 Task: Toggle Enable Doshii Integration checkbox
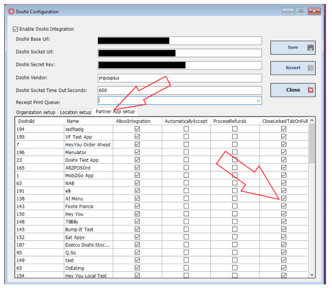tap(15, 29)
